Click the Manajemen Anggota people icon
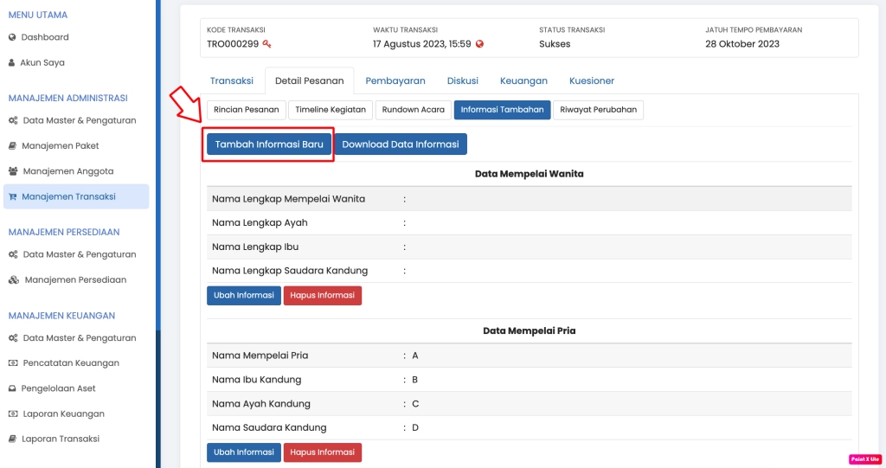The width and height of the screenshot is (886, 468). point(13,171)
